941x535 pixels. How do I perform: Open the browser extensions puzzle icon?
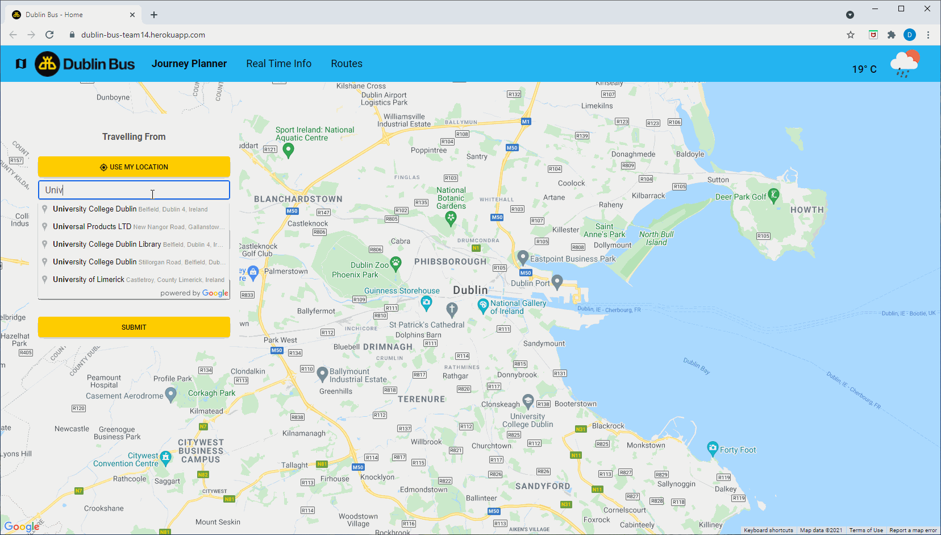[892, 35]
